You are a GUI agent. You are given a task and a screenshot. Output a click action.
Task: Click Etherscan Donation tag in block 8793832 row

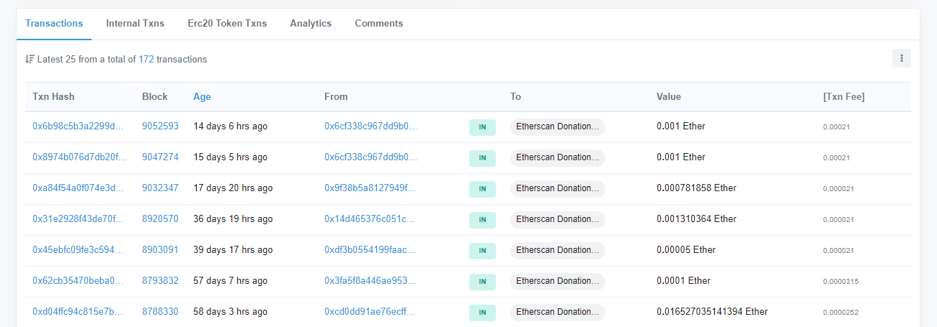coord(557,281)
